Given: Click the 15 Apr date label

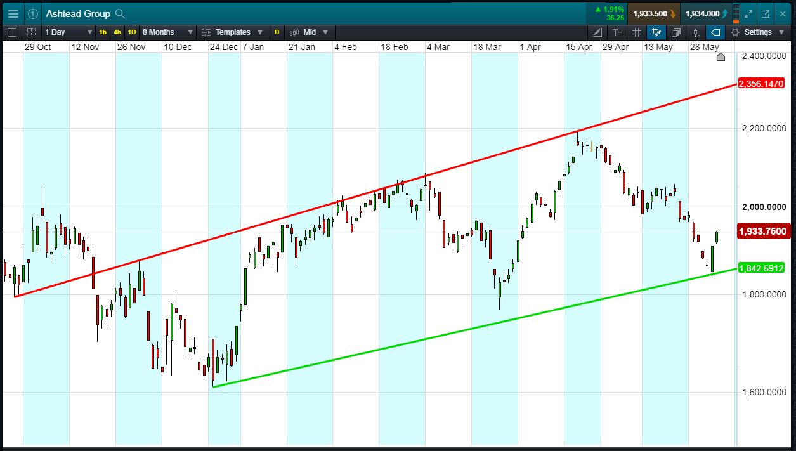Looking at the screenshot, I should 580,47.
